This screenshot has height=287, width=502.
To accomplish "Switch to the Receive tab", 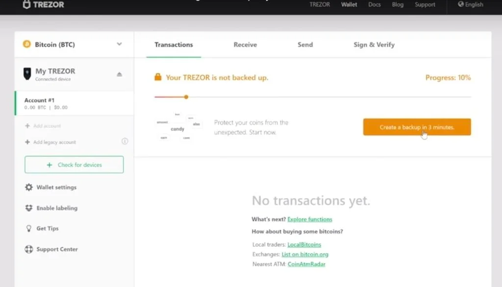I will (x=245, y=45).
